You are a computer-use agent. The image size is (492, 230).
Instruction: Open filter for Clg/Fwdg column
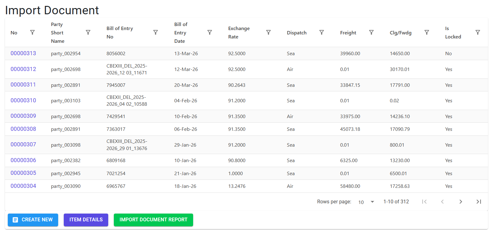click(427, 33)
